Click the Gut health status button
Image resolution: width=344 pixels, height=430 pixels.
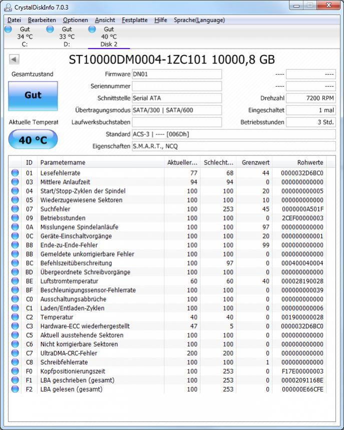(33, 96)
